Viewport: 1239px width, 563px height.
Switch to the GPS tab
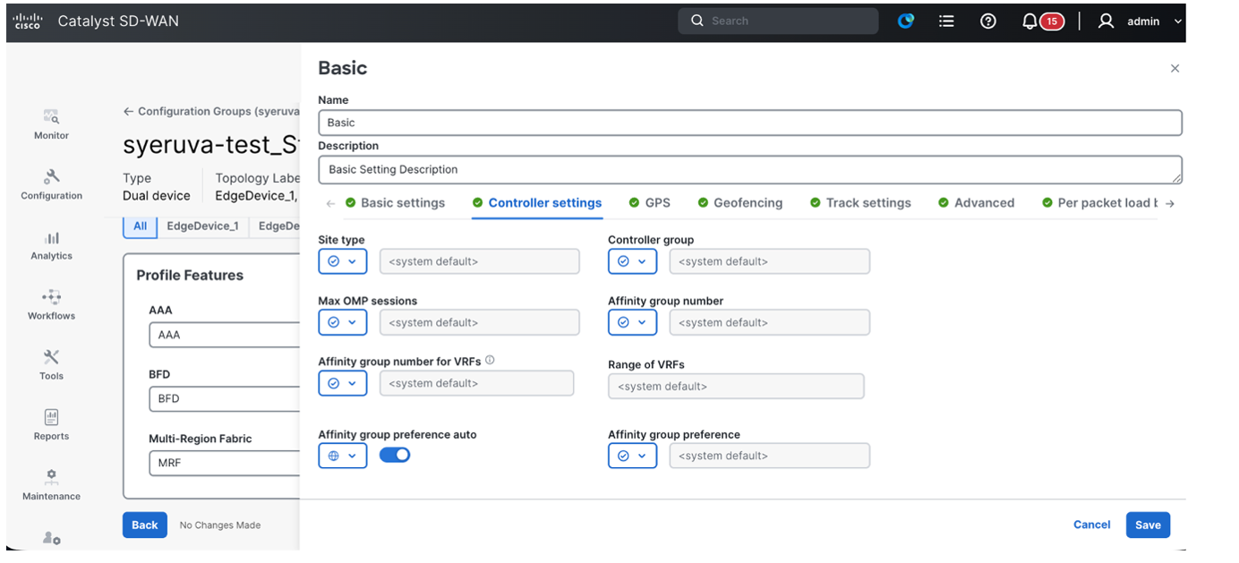650,203
